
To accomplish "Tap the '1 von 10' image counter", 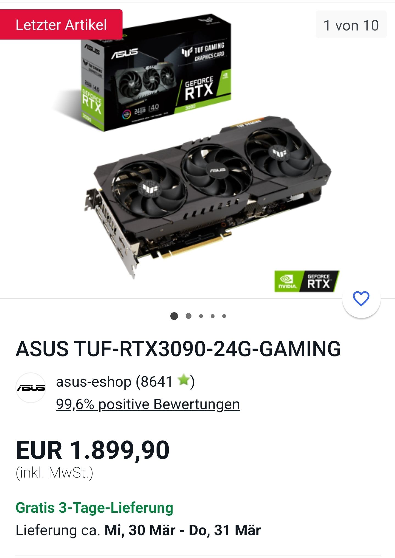I will click(x=351, y=25).
